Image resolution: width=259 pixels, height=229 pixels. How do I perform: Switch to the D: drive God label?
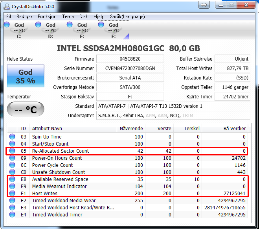(x=51, y=25)
